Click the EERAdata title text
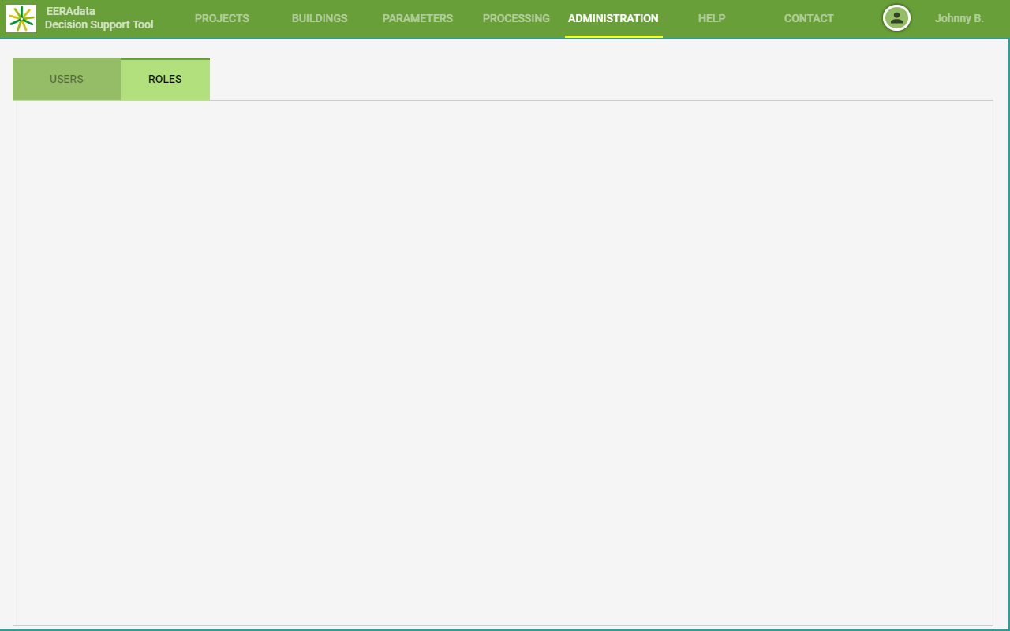The width and height of the screenshot is (1010, 631). [71, 11]
